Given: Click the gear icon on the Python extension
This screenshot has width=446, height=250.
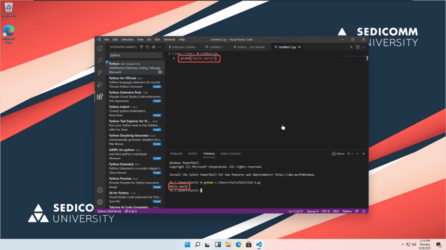Looking at the screenshot, I should click(x=160, y=72).
